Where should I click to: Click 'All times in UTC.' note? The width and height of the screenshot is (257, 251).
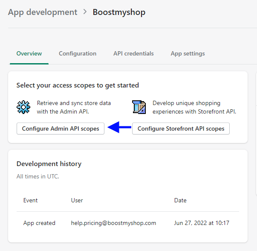click(38, 176)
